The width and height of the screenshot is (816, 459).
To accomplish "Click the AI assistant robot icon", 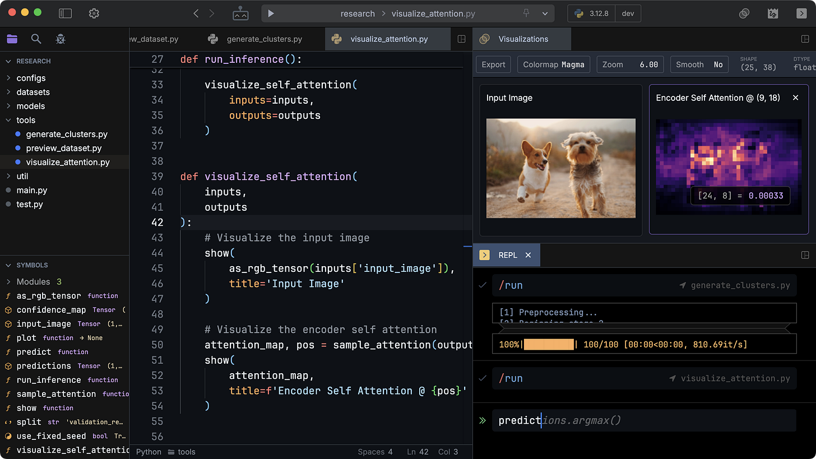I will [240, 13].
